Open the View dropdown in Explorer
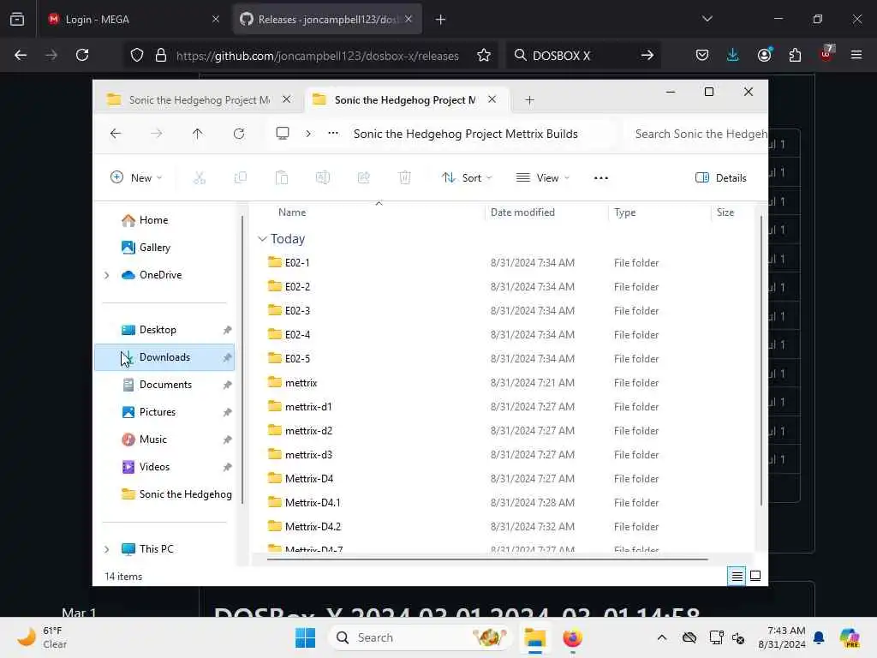Viewport: 877px width, 658px height. (x=542, y=178)
